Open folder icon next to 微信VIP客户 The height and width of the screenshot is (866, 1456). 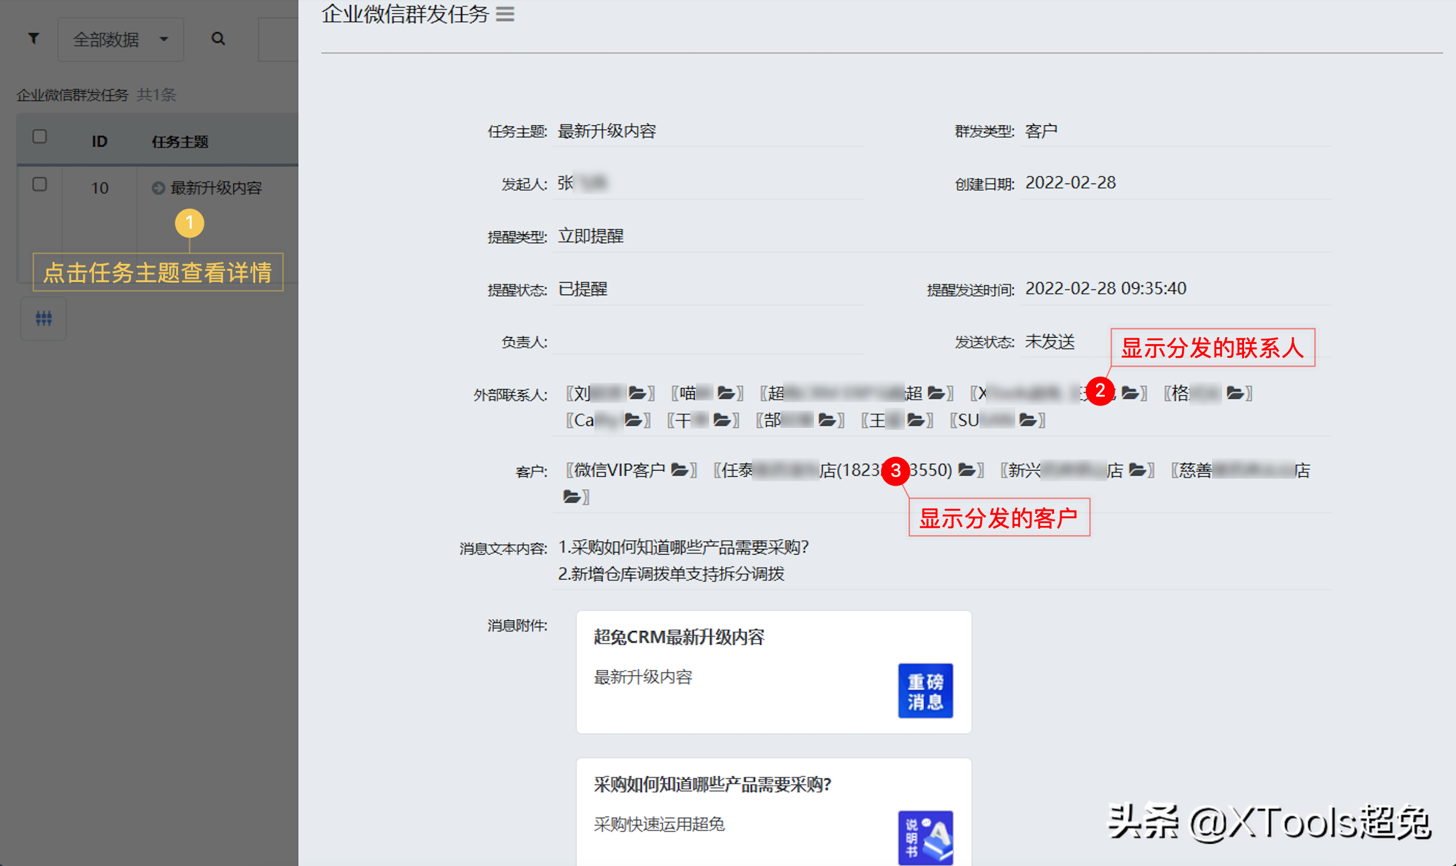680,470
